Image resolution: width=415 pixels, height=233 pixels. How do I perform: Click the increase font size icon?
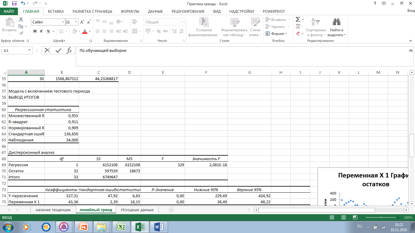point(82,22)
